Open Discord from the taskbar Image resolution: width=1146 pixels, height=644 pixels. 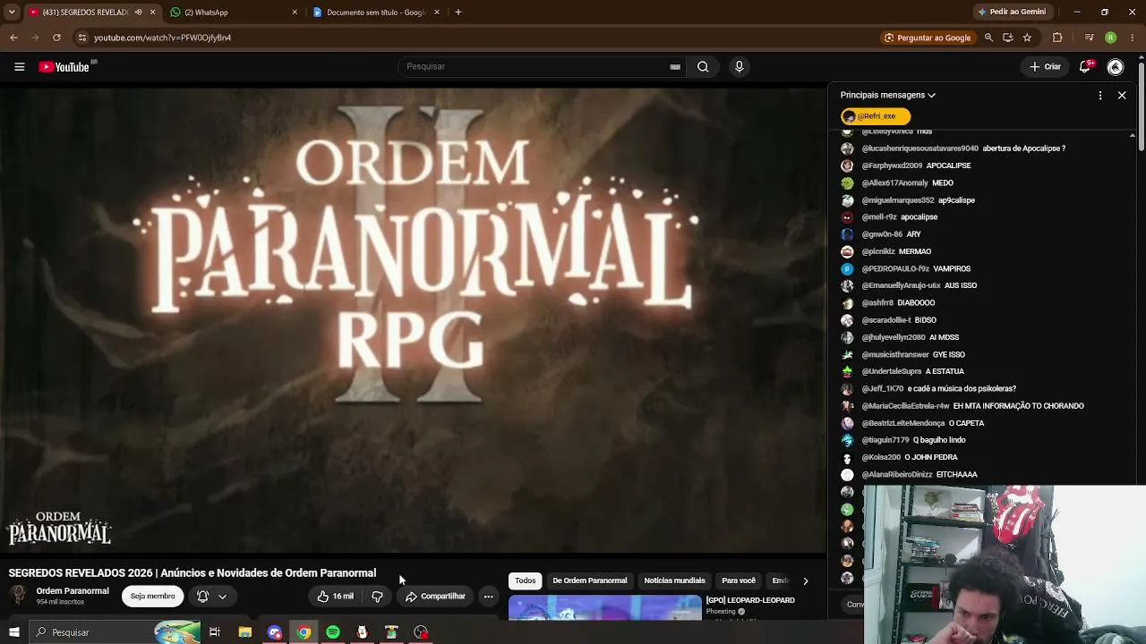(275, 632)
